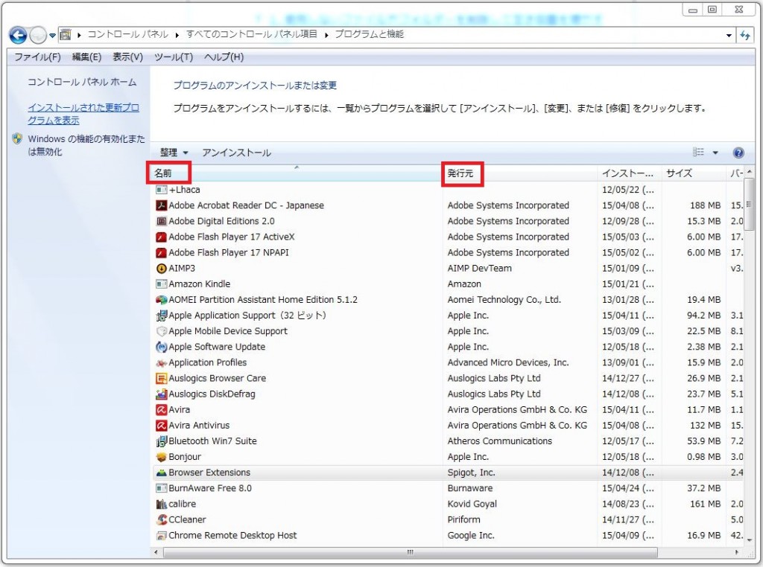This screenshot has height=567, width=763.
Task: Click publisher cell 'Piriform'
Action: point(463,520)
